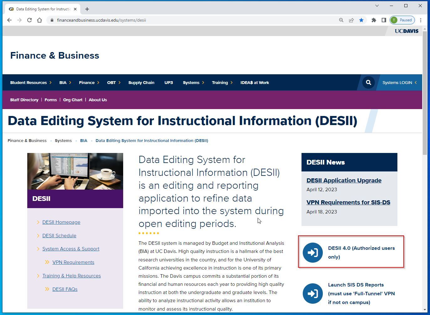
Task: Open the Chrome extensions puzzle icon
Action: coord(374,20)
